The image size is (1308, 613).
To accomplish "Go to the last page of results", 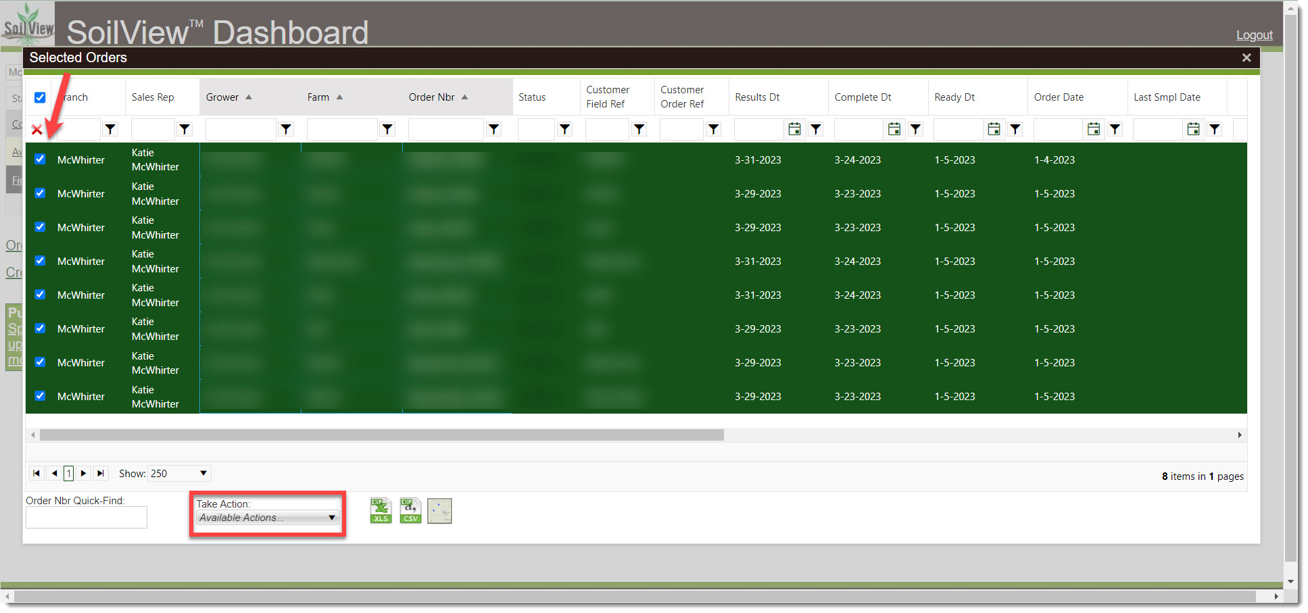I will [101, 473].
